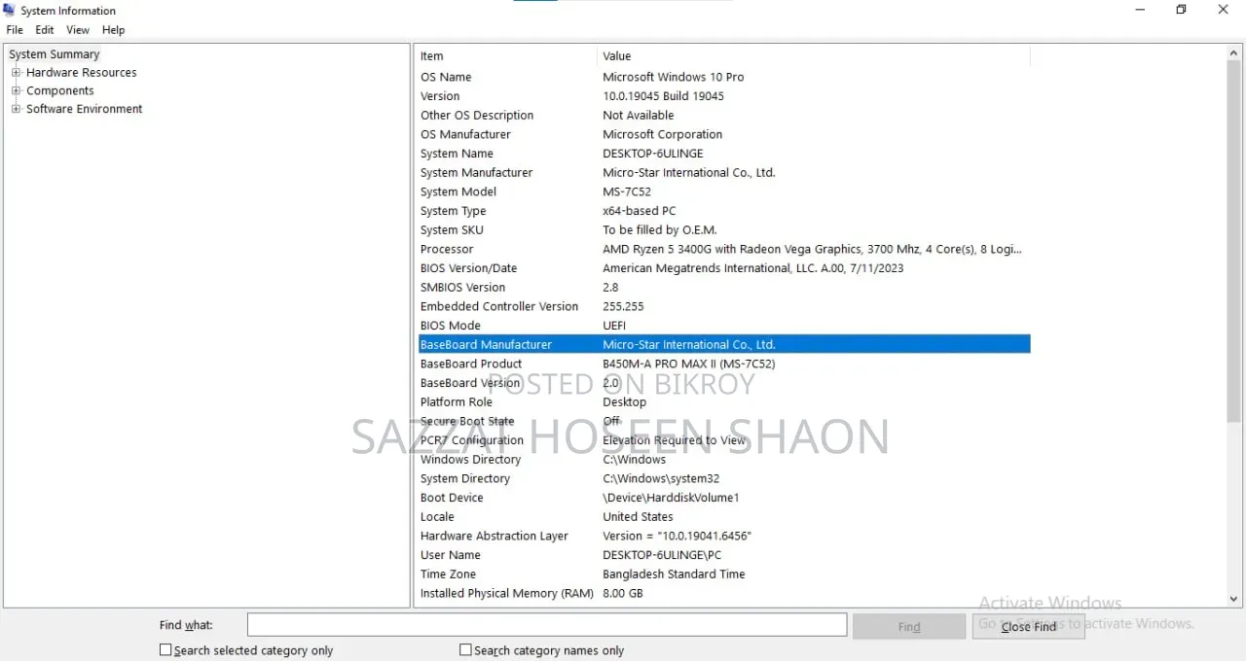Select the Software Environment tree item
Screen dimensions: 1246x661
[x=85, y=109]
